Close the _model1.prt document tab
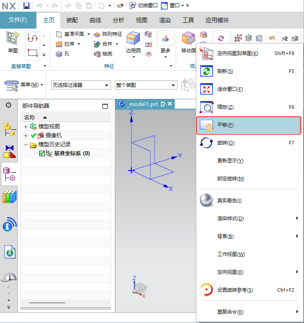The image size is (304, 323). pos(170,104)
